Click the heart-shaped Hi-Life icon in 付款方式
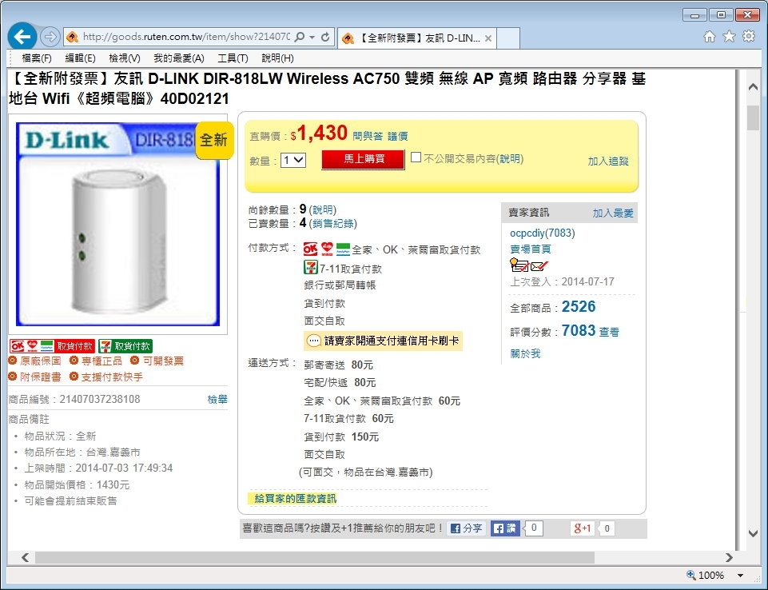Screen dimensions: 768x590 327,249
